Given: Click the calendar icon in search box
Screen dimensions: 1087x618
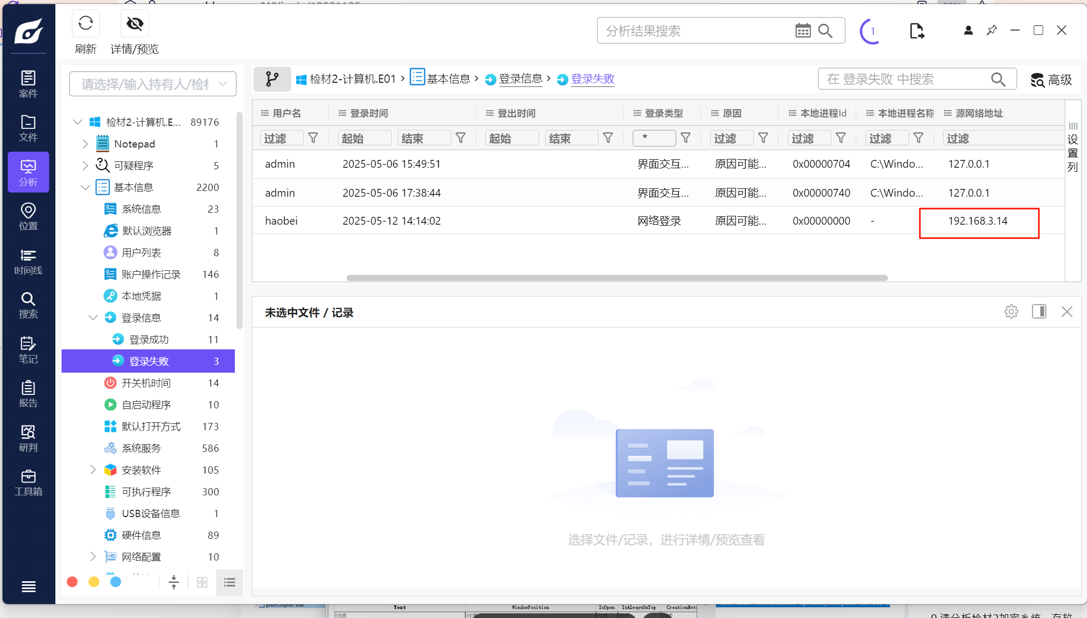Looking at the screenshot, I should [x=802, y=31].
